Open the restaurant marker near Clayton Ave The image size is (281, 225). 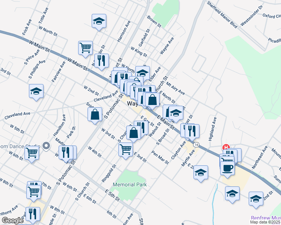tap(192, 130)
